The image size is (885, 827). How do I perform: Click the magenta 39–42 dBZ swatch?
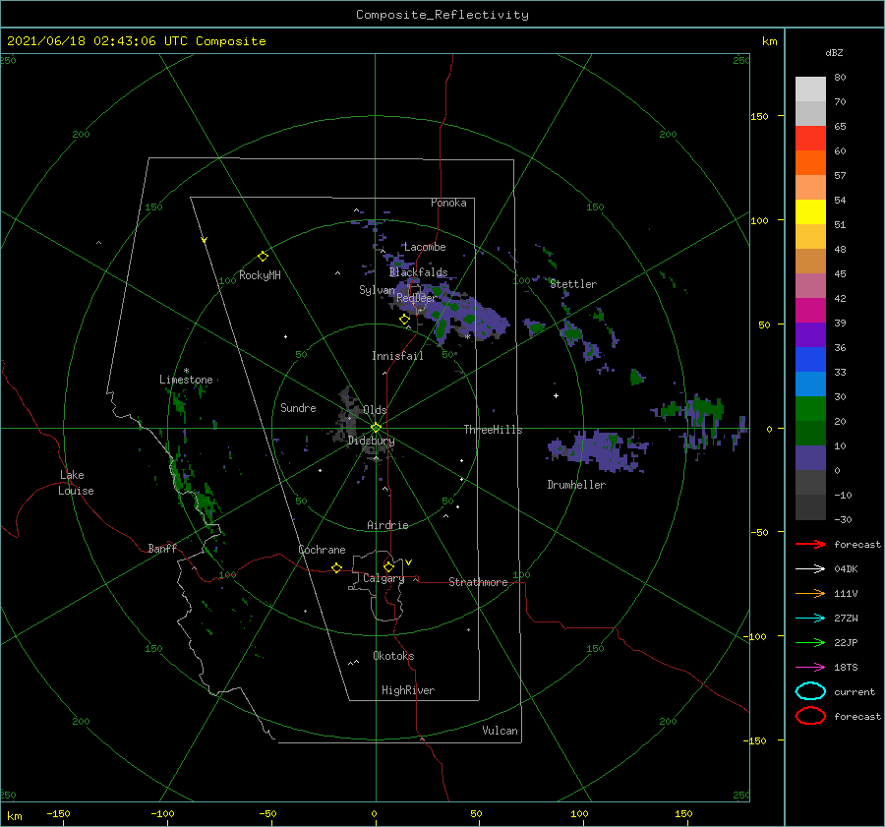[810, 310]
